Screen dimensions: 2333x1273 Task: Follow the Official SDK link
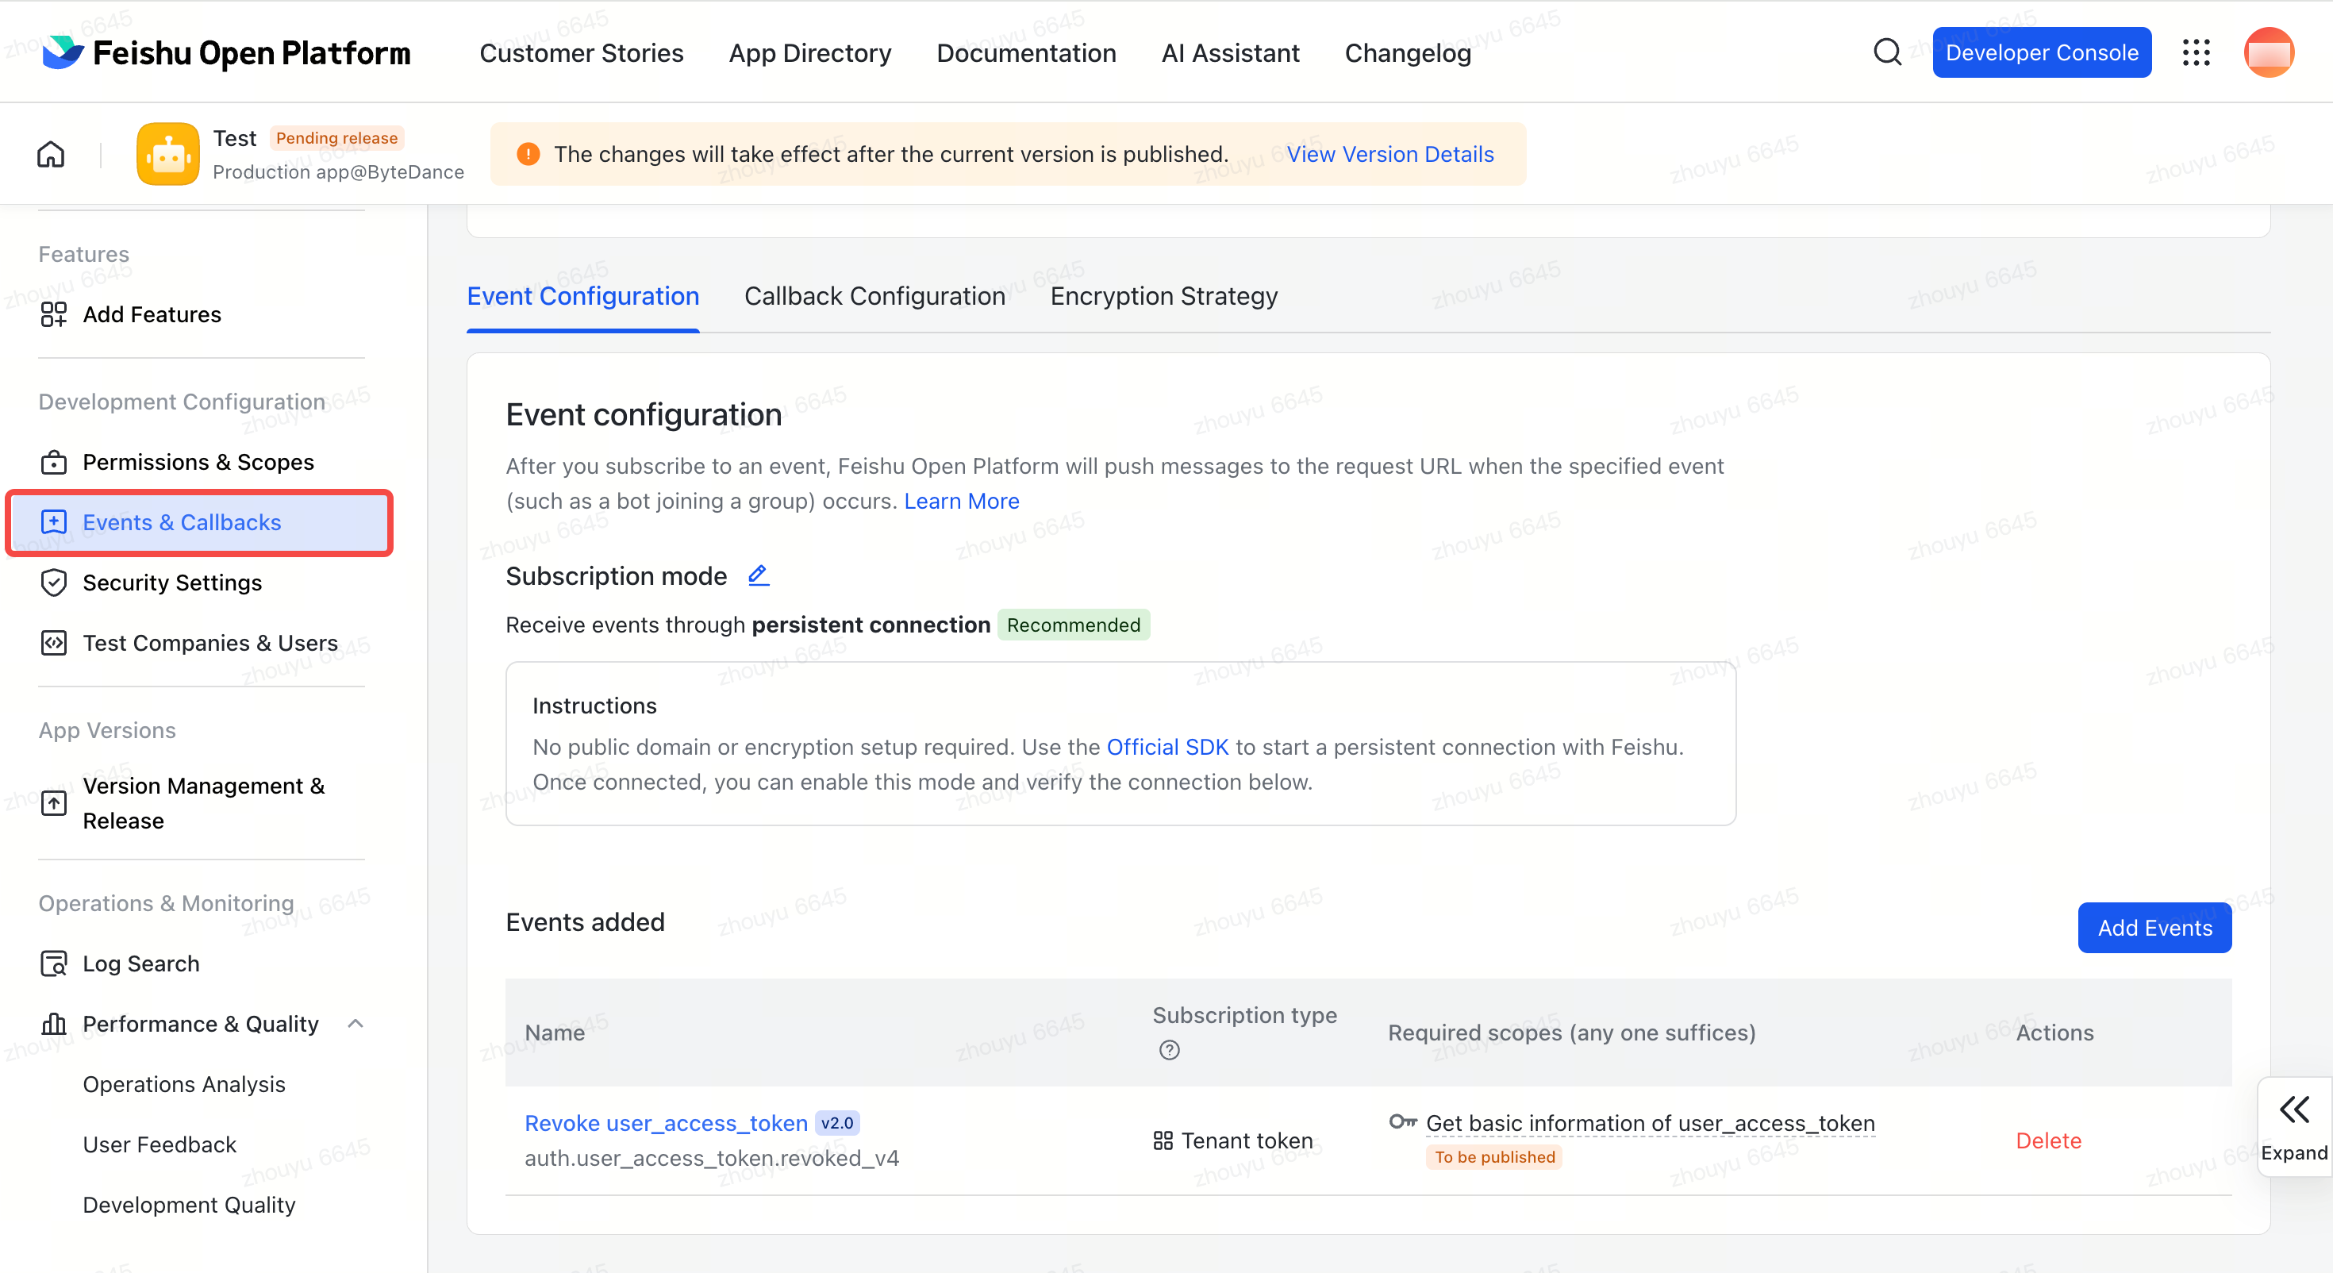tap(1166, 747)
